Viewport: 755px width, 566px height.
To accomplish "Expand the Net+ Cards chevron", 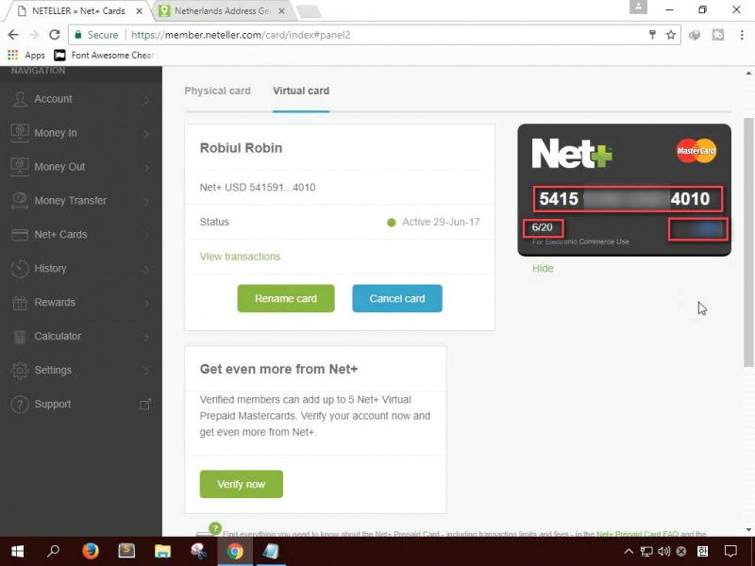I will tap(146, 235).
